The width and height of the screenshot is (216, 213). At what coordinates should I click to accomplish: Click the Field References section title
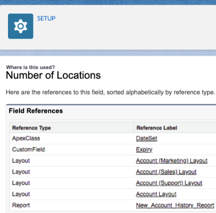[36, 111]
